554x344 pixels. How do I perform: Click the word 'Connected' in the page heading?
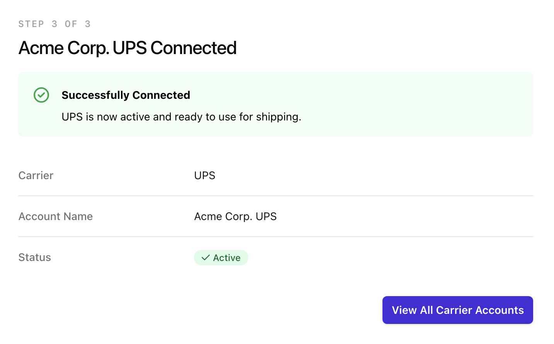pos(193,48)
